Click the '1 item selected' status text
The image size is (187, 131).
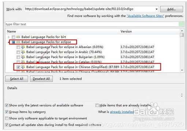coord(71,79)
